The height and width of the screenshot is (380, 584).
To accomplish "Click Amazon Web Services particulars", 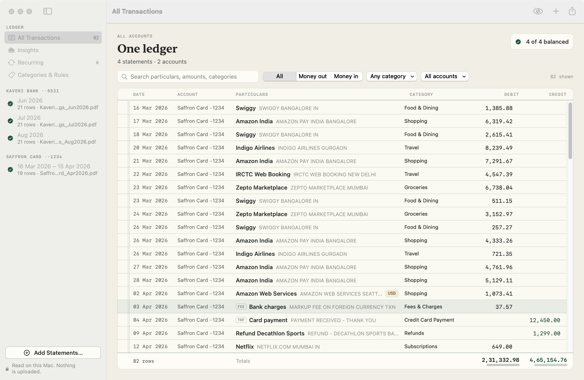I will pyautogui.click(x=266, y=293).
